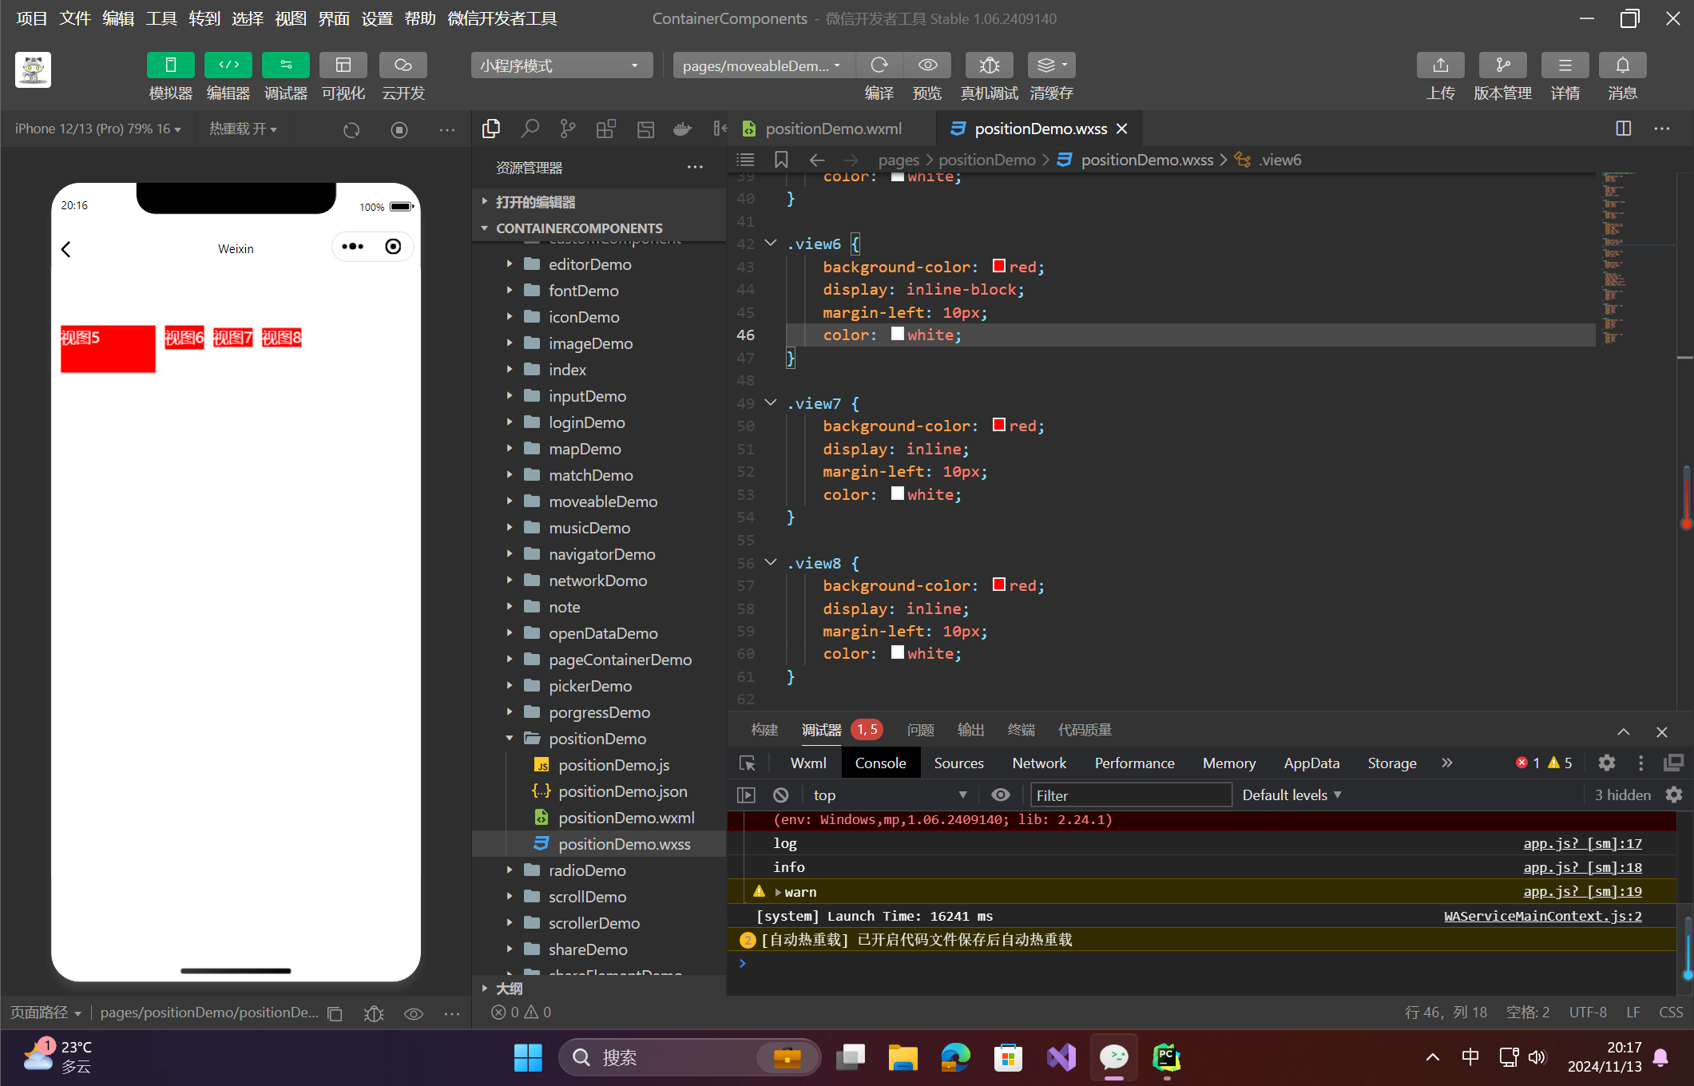Screen dimensions: 1694x1086
Task: Click the console Filter input field
Action: pyautogui.click(x=1130, y=795)
